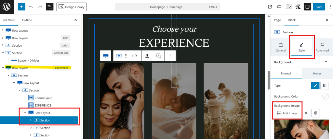The width and height of the screenshot is (333, 139).
Task: Click the view page external link icon
Action: [x=270, y=7]
